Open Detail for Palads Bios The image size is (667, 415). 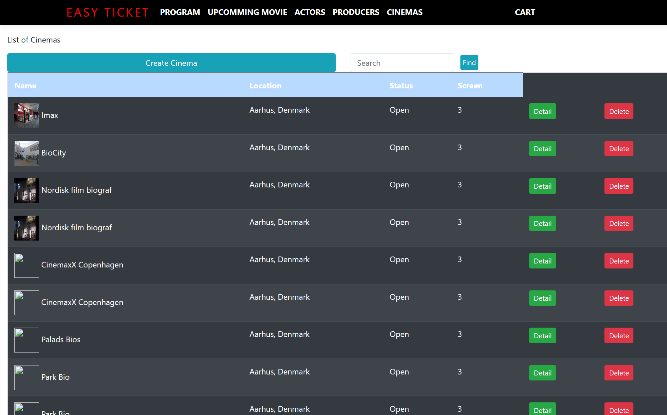tap(542, 336)
